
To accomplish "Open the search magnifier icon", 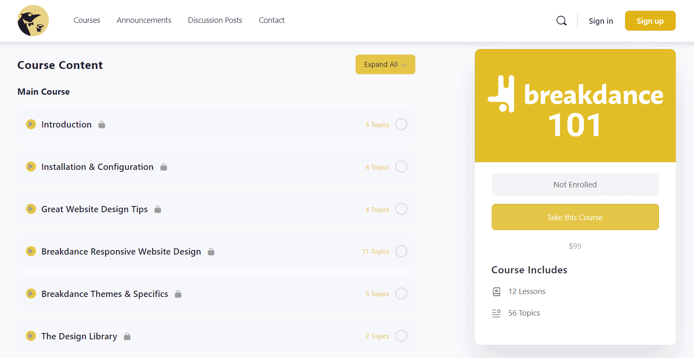I will click(x=561, y=21).
